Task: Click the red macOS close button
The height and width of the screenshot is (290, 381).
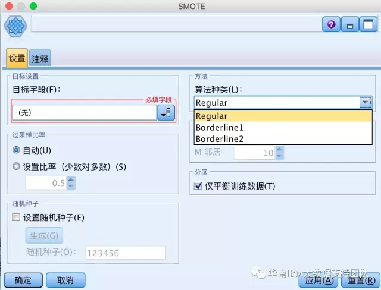Action: (x=9, y=6)
